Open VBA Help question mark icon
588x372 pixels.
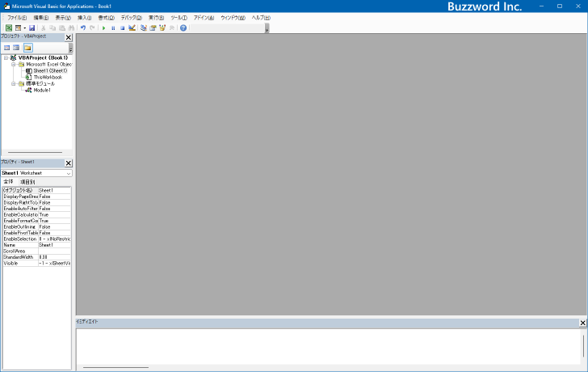point(183,27)
